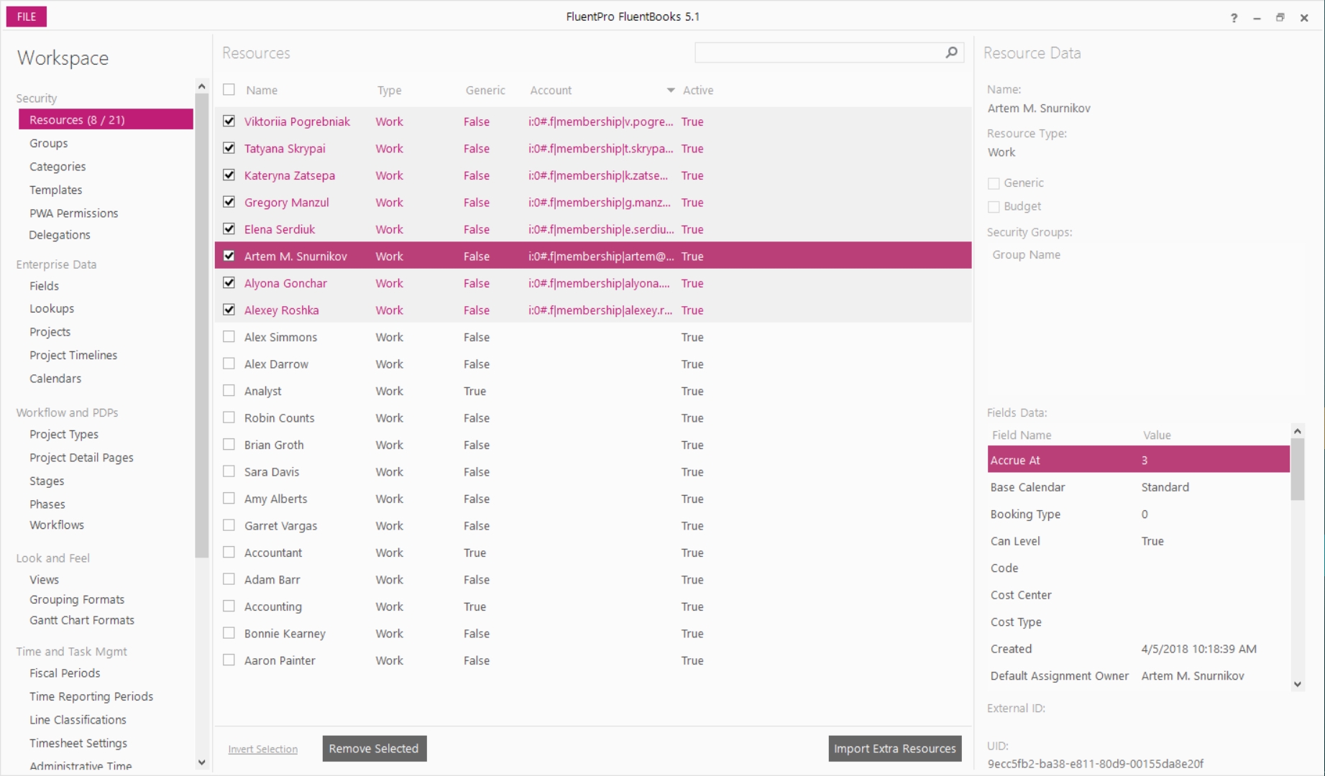Click the Remove Selected button

coord(374,749)
